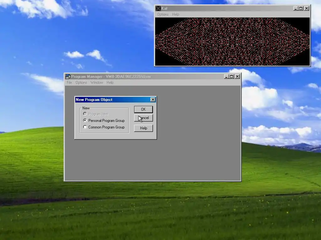This screenshot has height=240, width=321.
Task: Minimize the Kal window
Action: [x=295, y=8]
